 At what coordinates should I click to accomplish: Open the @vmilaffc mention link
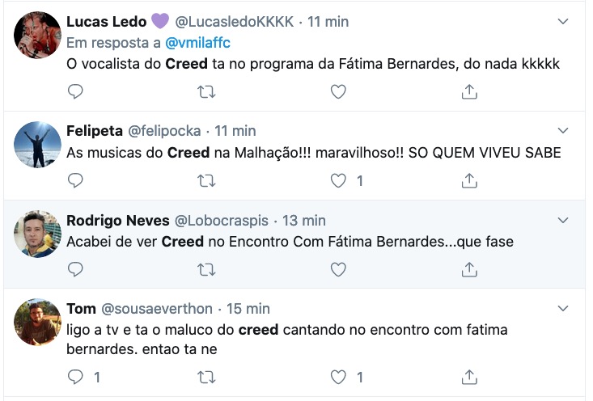[197, 42]
